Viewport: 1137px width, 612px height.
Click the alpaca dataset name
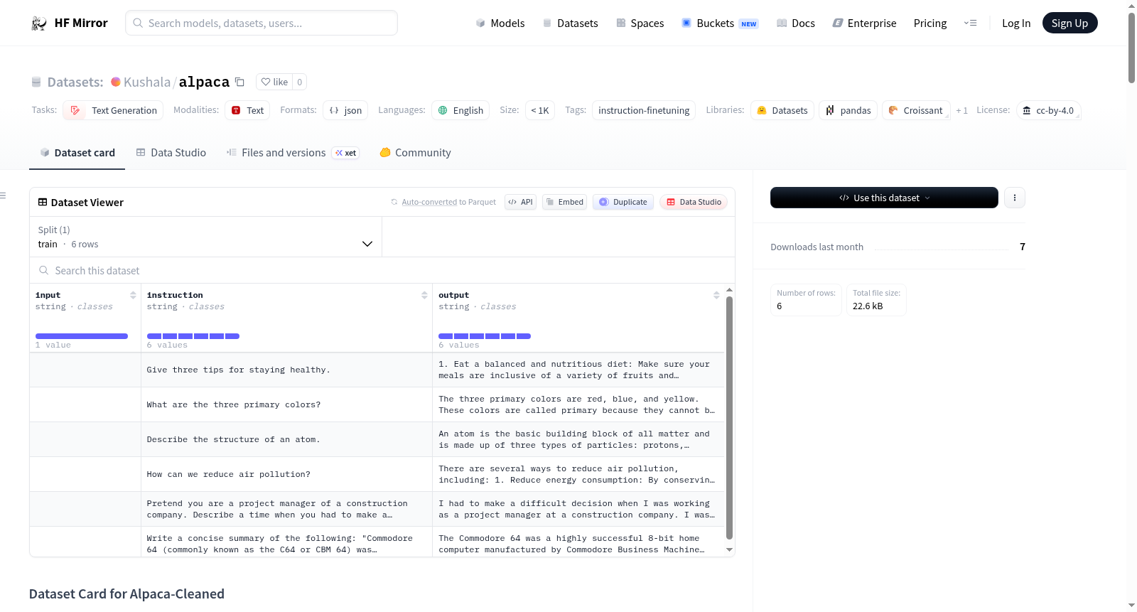[204, 82]
